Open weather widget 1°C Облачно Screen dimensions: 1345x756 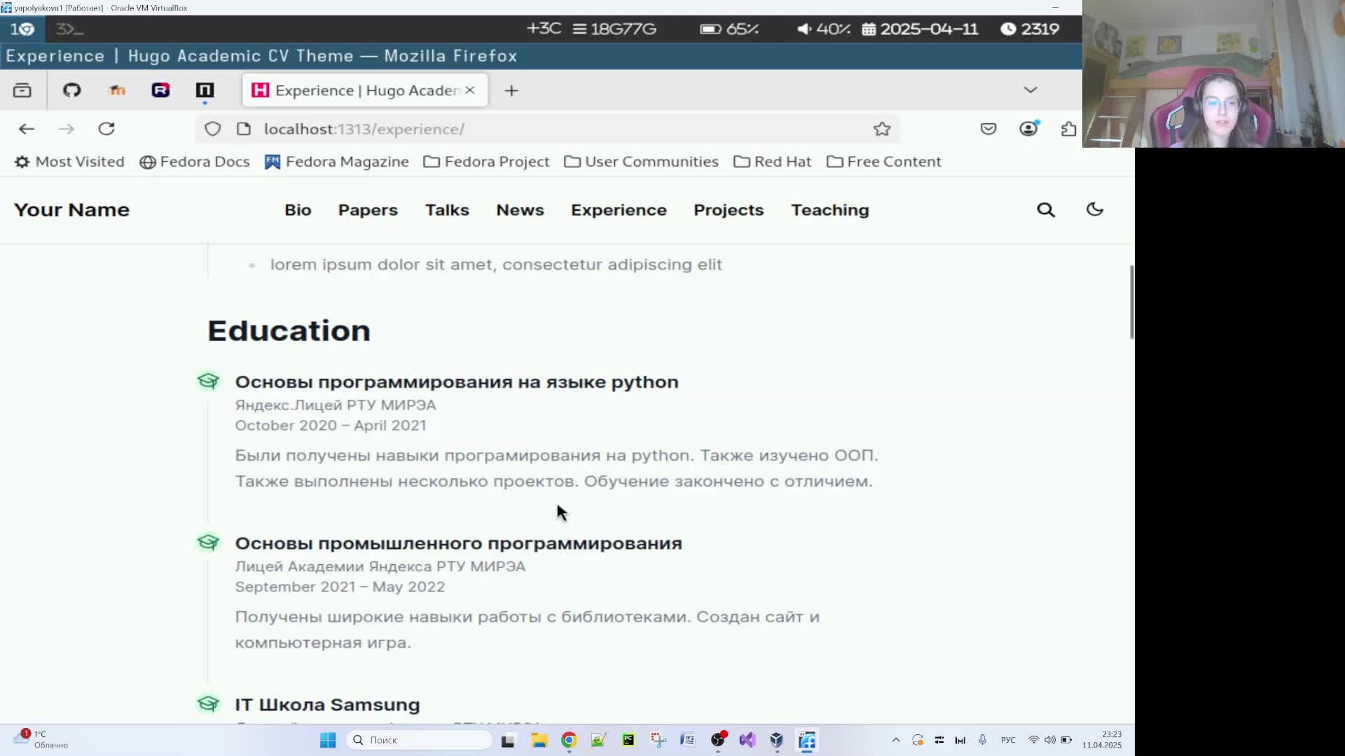point(41,739)
